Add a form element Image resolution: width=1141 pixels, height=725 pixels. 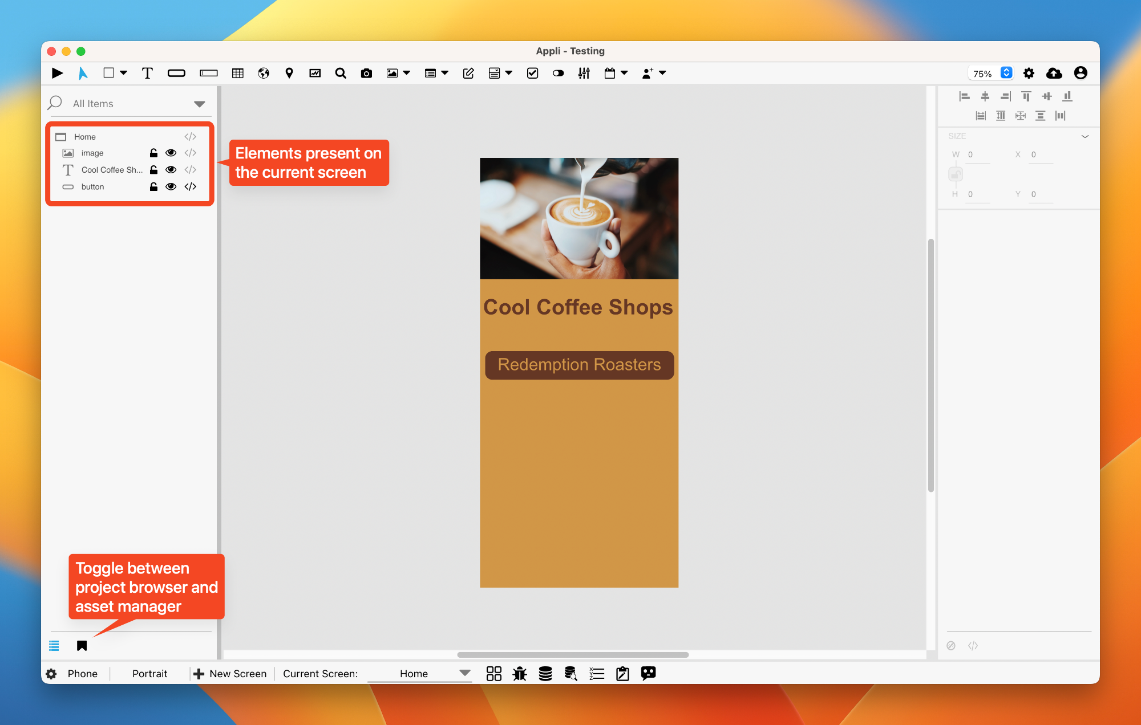(495, 73)
